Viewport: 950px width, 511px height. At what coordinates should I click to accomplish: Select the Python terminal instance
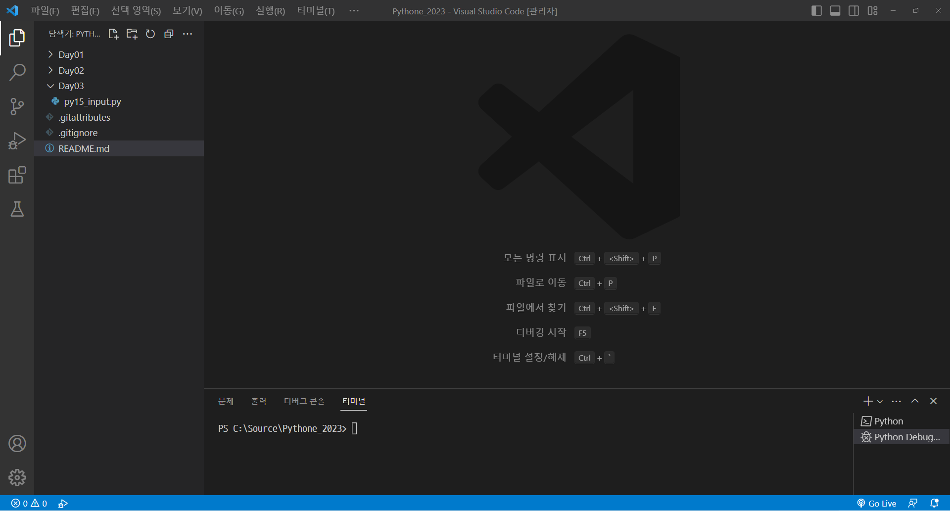pyautogui.click(x=901, y=421)
